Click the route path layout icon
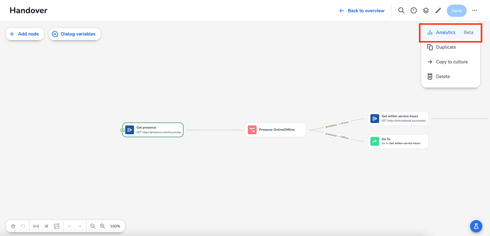490x236 pixels. [x=57, y=226]
